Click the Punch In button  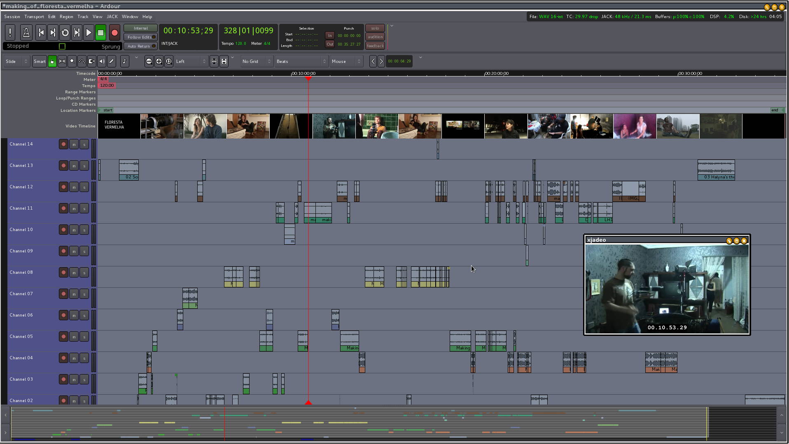pyautogui.click(x=330, y=35)
